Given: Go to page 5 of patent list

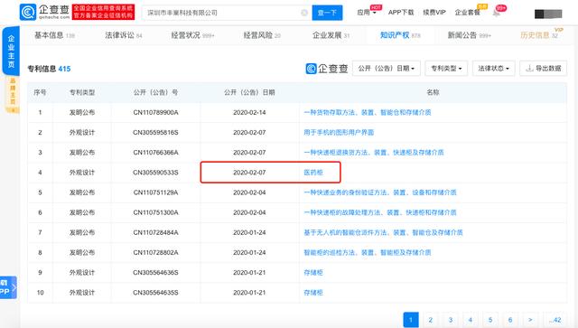Looking at the screenshot, I should click(x=490, y=320).
